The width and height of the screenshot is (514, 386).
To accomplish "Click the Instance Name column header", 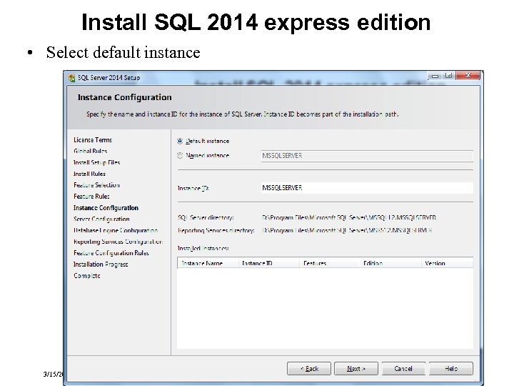I will click(x=208, y=263).
